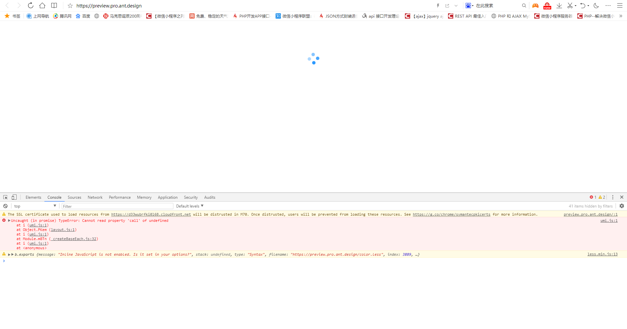Click the console Filter input field
Image resolution: width=627 pixels, height=329 pixels.
tap(118, 206)
